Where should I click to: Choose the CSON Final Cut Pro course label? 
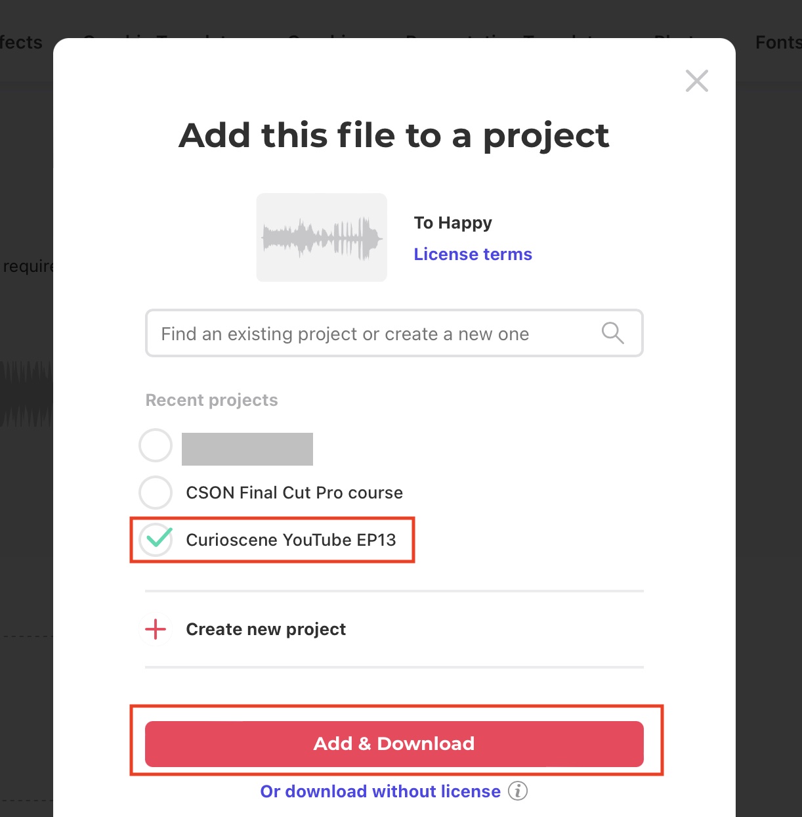[x=294, y=493]
